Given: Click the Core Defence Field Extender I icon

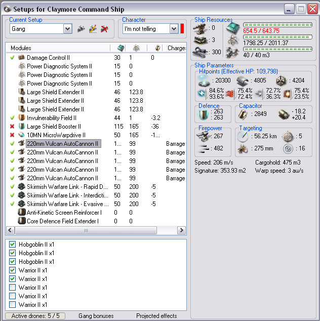Looking at the screenshot, I should pos(21,221).
